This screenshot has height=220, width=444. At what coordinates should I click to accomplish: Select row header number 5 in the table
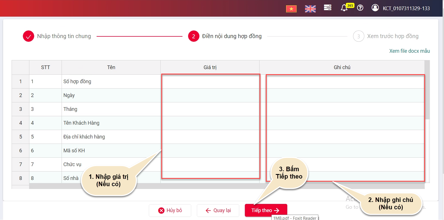click(21, 137)
